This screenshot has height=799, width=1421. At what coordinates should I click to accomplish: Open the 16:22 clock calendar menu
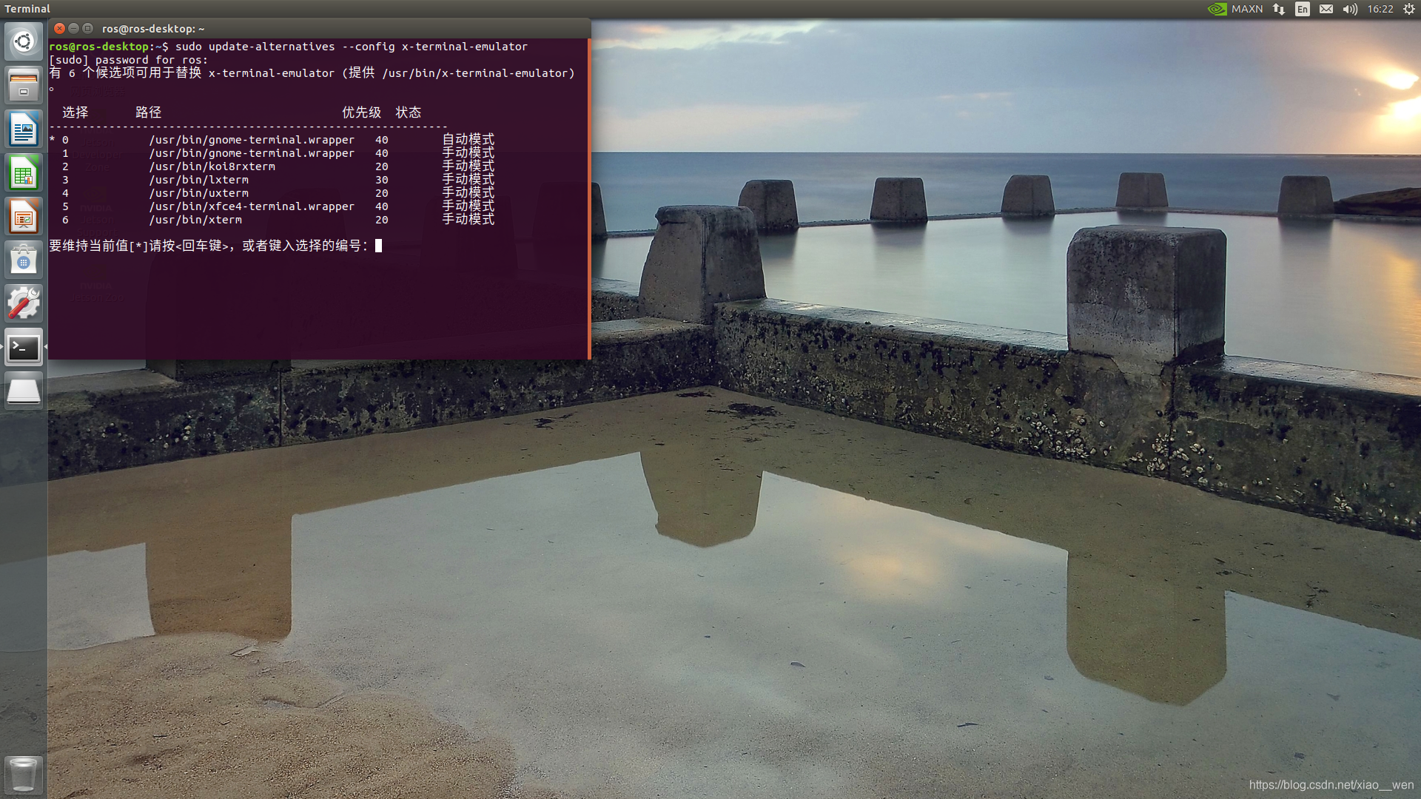click(1380, 9)
